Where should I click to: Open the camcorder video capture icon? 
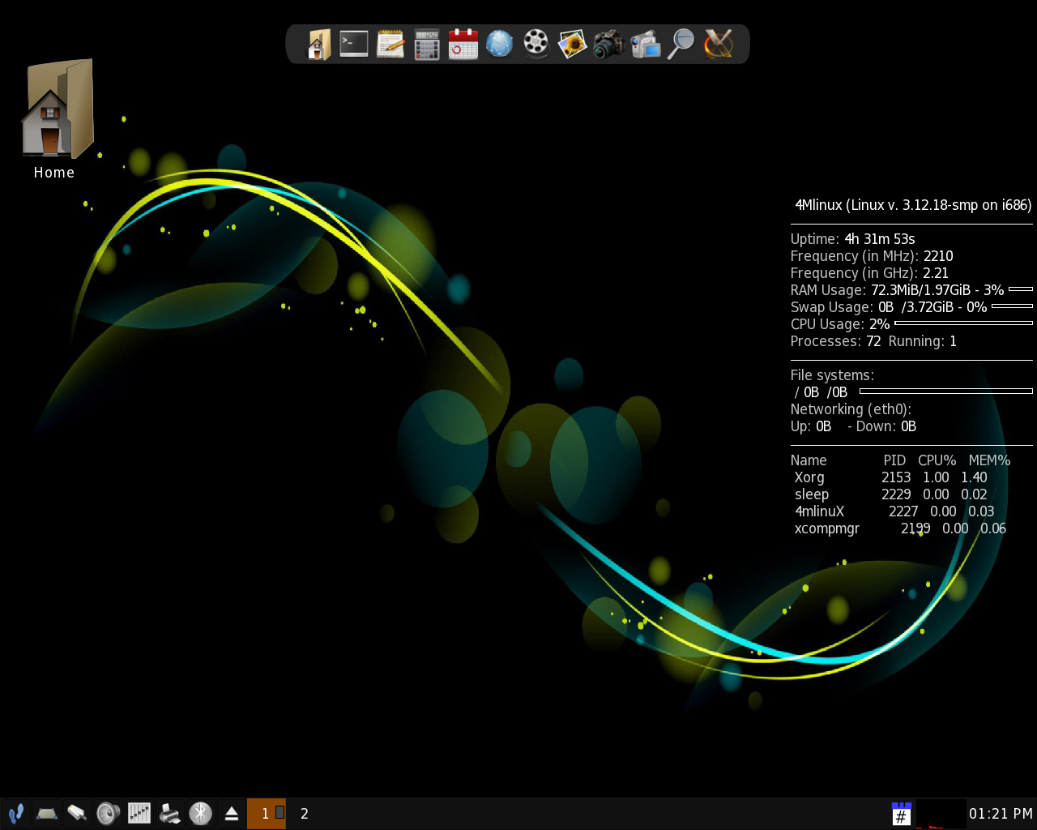646,45
